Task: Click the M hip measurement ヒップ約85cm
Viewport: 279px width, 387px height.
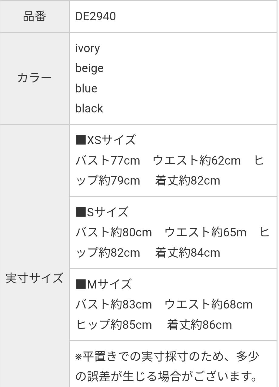Action: pyautogui.click(x=114, y=325)
